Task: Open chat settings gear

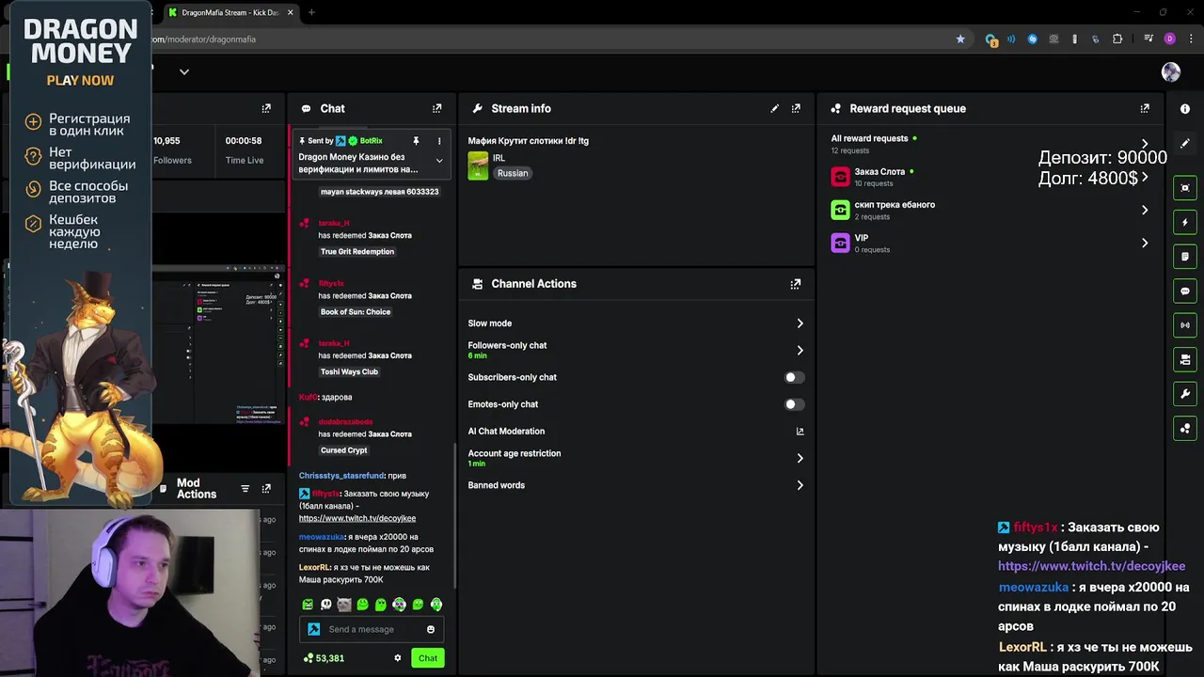Action: (x=398, y=658)
